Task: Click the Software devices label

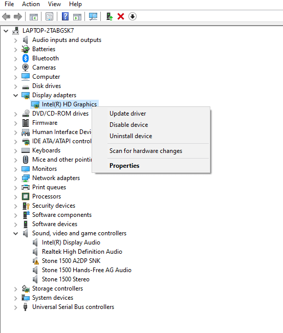Action: (55, 224)
